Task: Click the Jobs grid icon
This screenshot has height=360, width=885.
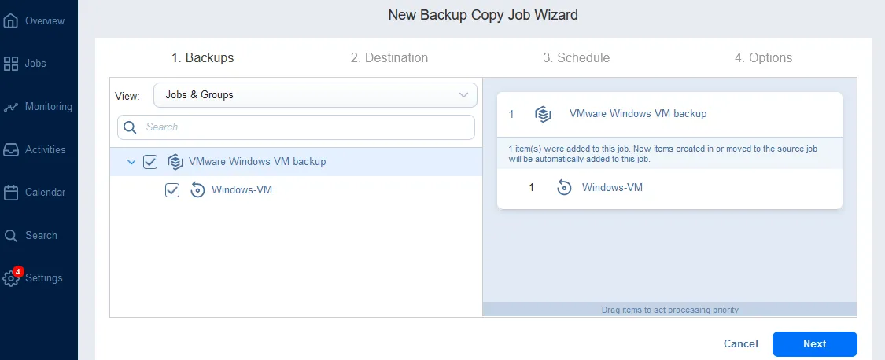Action: point(11,64)
